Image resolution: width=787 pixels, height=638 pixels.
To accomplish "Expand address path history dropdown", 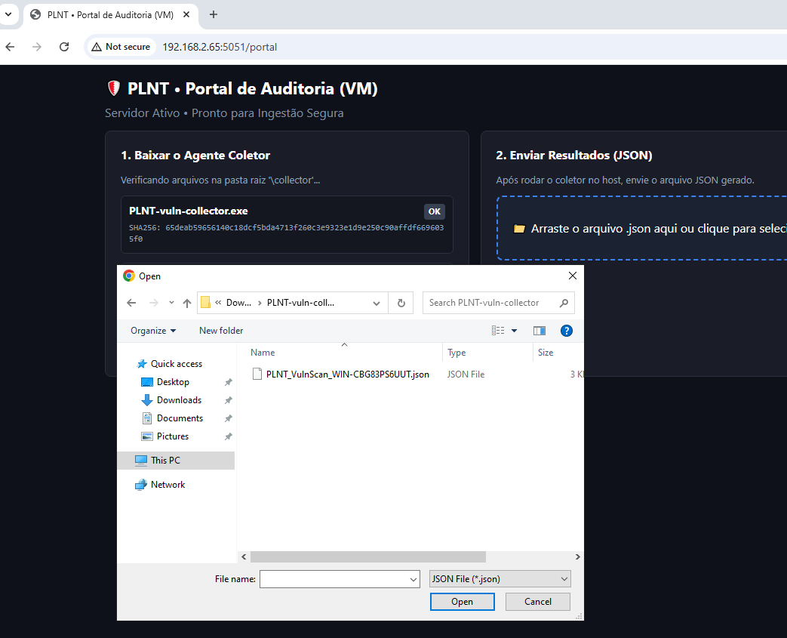I will pyautogui.click(x=377, y=303).
